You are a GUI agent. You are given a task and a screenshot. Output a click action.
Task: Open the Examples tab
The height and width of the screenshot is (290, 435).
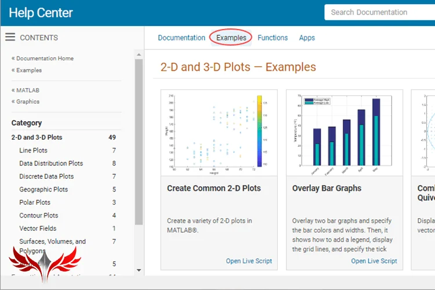point(231,38)
